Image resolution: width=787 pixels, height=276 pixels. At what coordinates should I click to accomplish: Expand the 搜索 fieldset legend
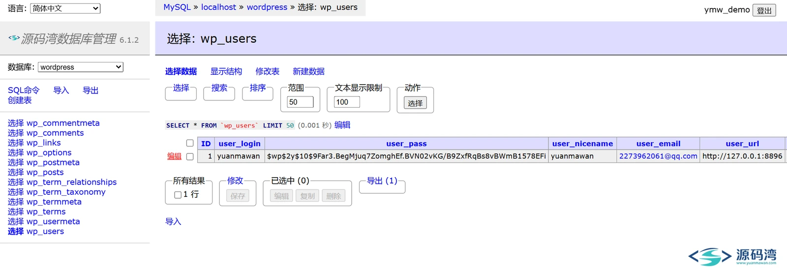pyautogui.click(x=219, y=88)
